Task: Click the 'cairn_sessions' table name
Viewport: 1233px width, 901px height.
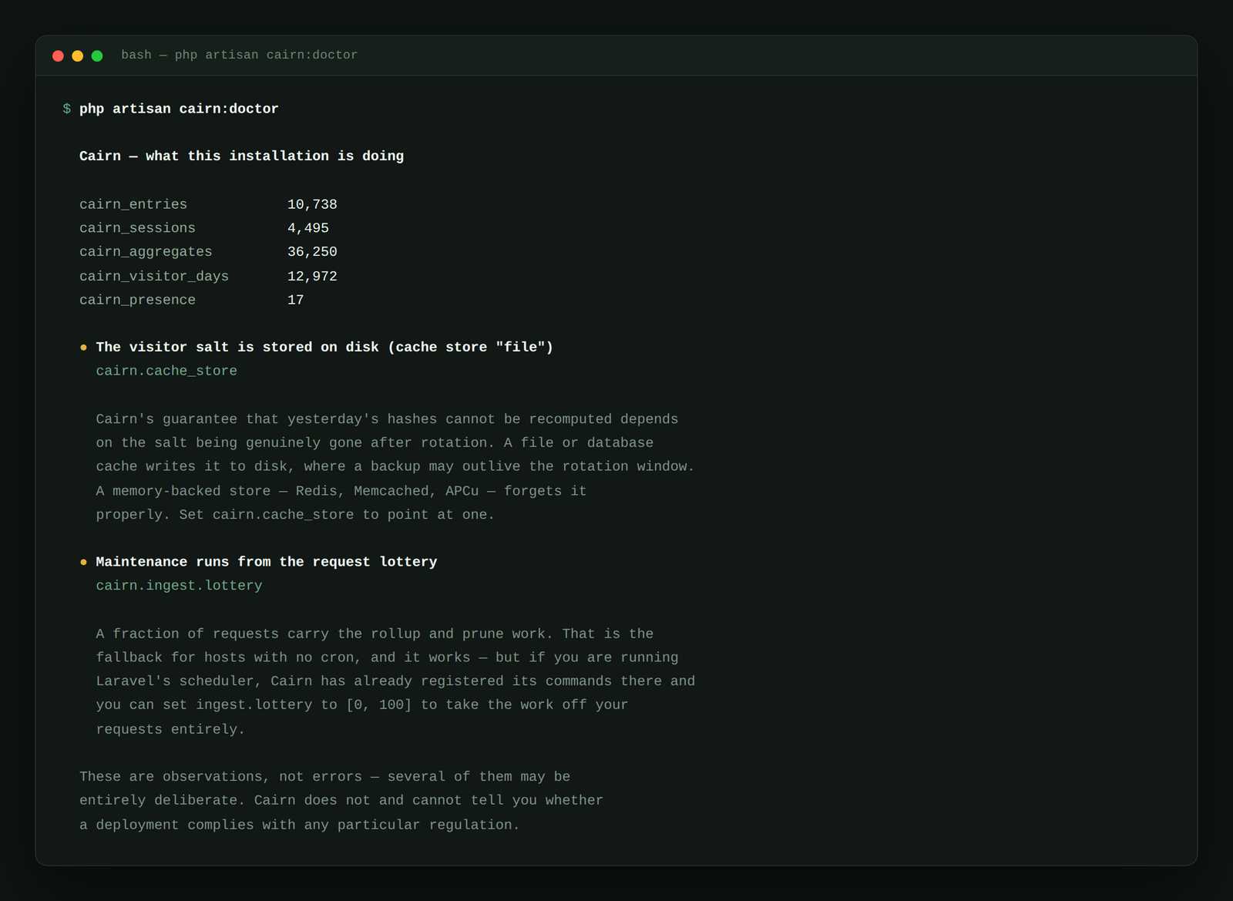Action: (x=137, y=228)
